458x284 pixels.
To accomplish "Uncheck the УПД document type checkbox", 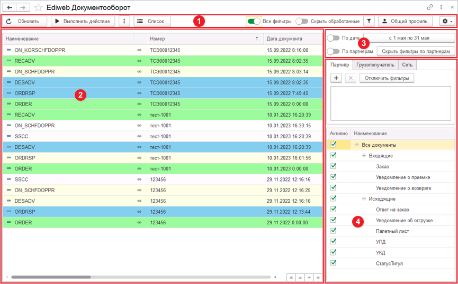I will tap(333, 241).
